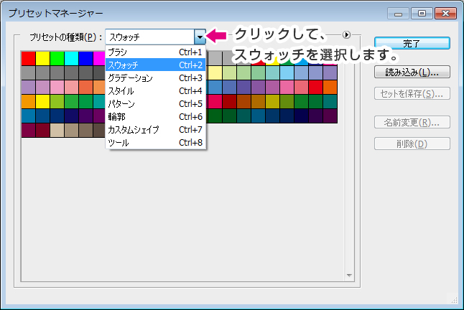Viewport: 464px width, 310px height.
Task: Select スウォッチ in the dropdown list
Action: point(156,65)
